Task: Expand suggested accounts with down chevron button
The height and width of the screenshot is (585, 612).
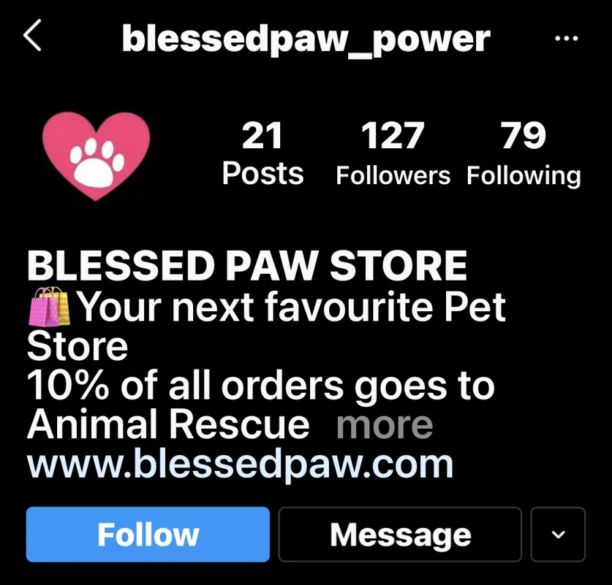Action: pyautogui.click(x=558, y=534)
